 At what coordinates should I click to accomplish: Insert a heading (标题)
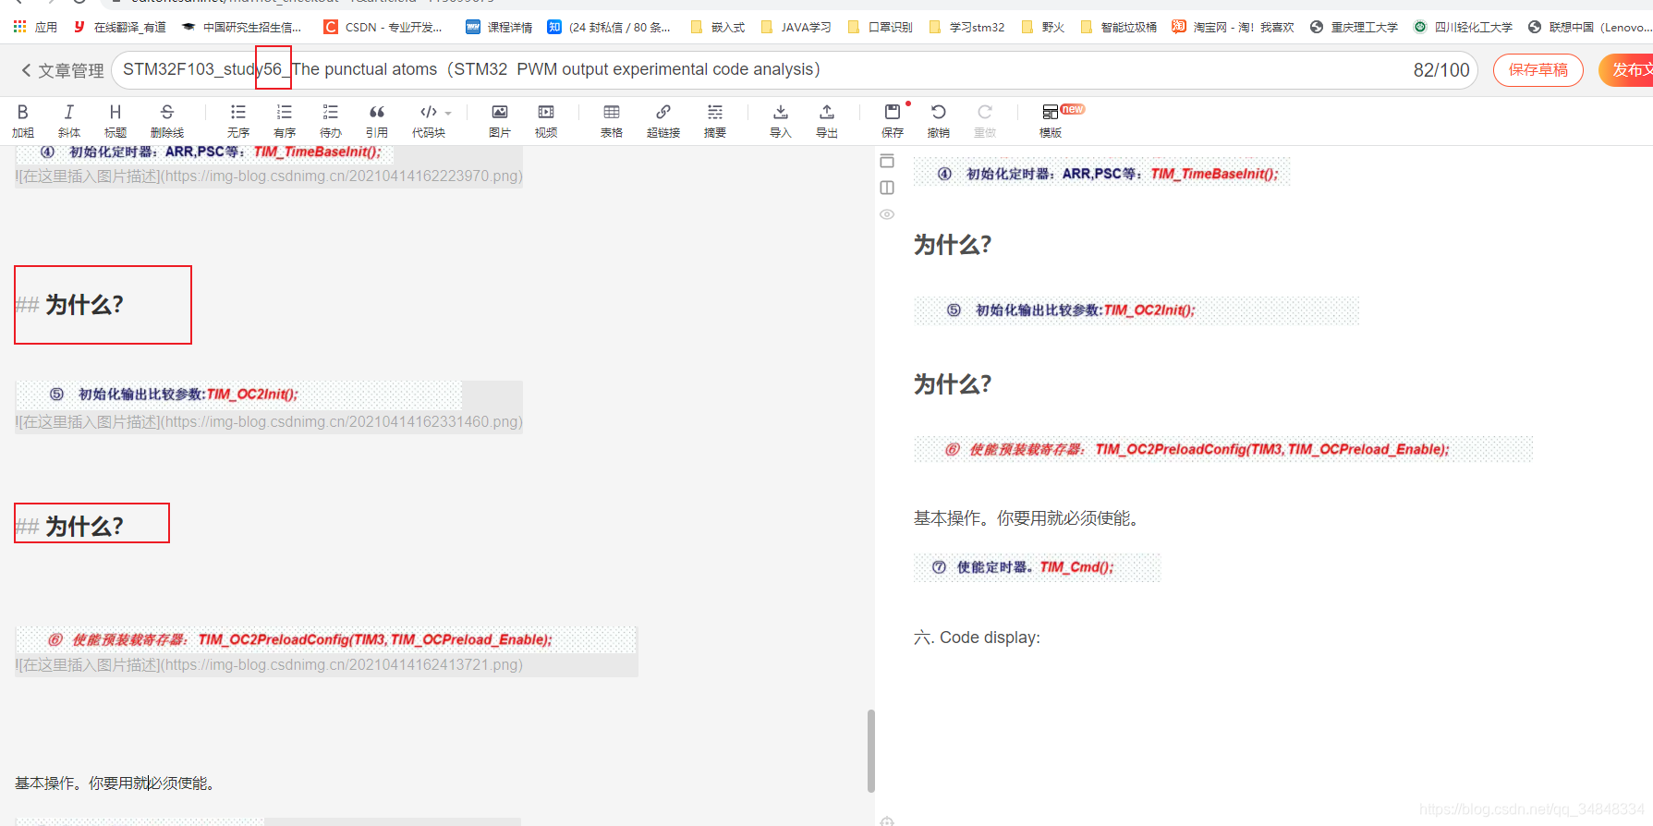tap(115, 121)
